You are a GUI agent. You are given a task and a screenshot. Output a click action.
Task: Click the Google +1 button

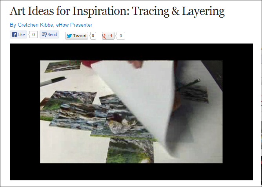click(x=108, y=36)
